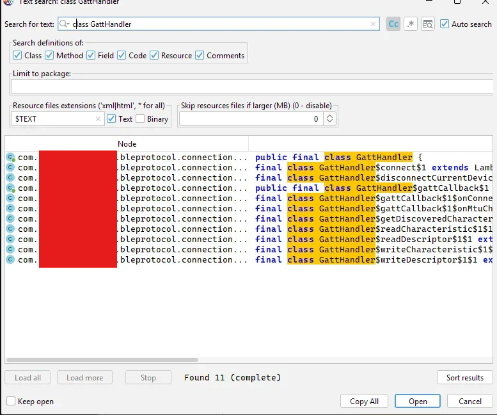
Task: Enable the Binary resource checkbox
Action: 140,118
